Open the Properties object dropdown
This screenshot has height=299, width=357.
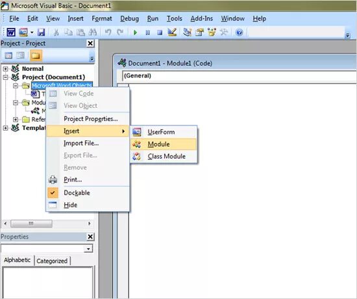tap(88, 248)
